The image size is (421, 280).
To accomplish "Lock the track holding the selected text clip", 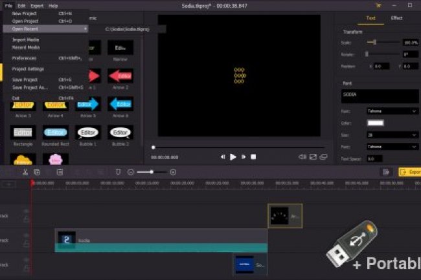I will [x=27, y=219].
